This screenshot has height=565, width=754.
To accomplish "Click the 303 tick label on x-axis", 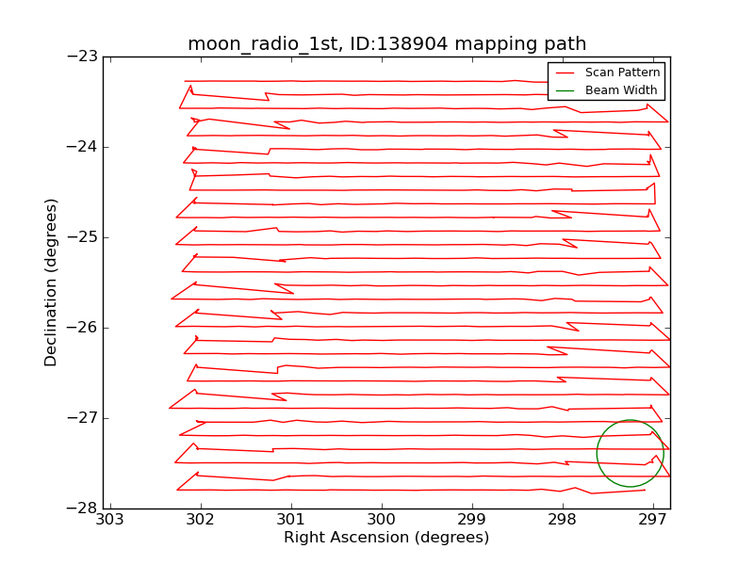I will coord(110,520).
